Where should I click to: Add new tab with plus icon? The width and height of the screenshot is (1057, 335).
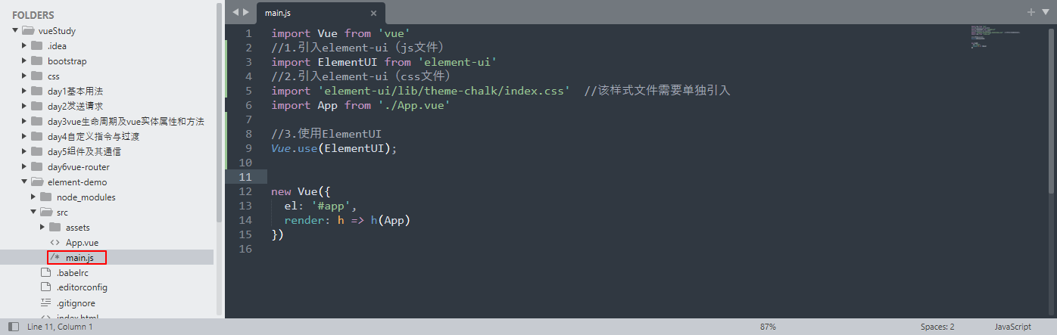1030,12
